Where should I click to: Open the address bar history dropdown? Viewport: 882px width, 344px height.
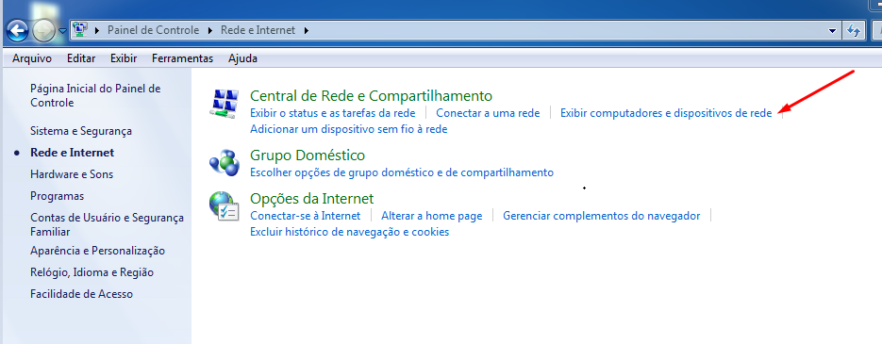click(833, 30)
